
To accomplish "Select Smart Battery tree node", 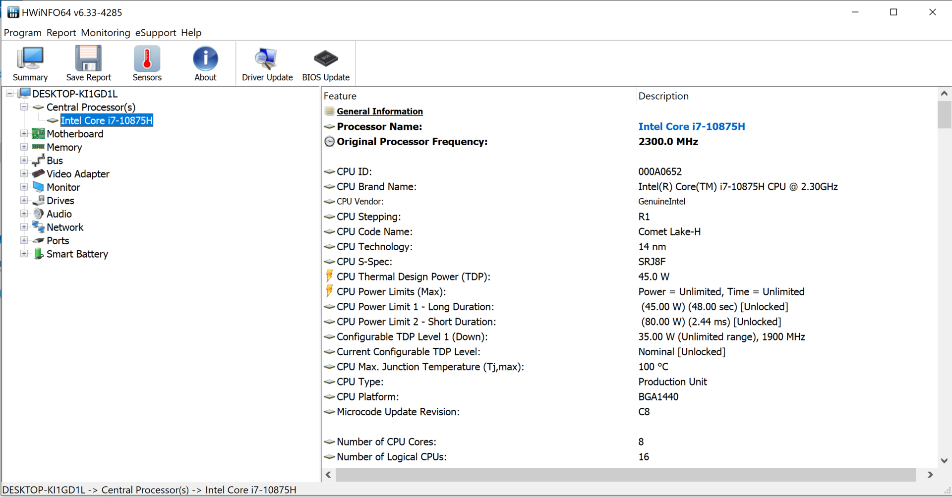I will (77, 254).
